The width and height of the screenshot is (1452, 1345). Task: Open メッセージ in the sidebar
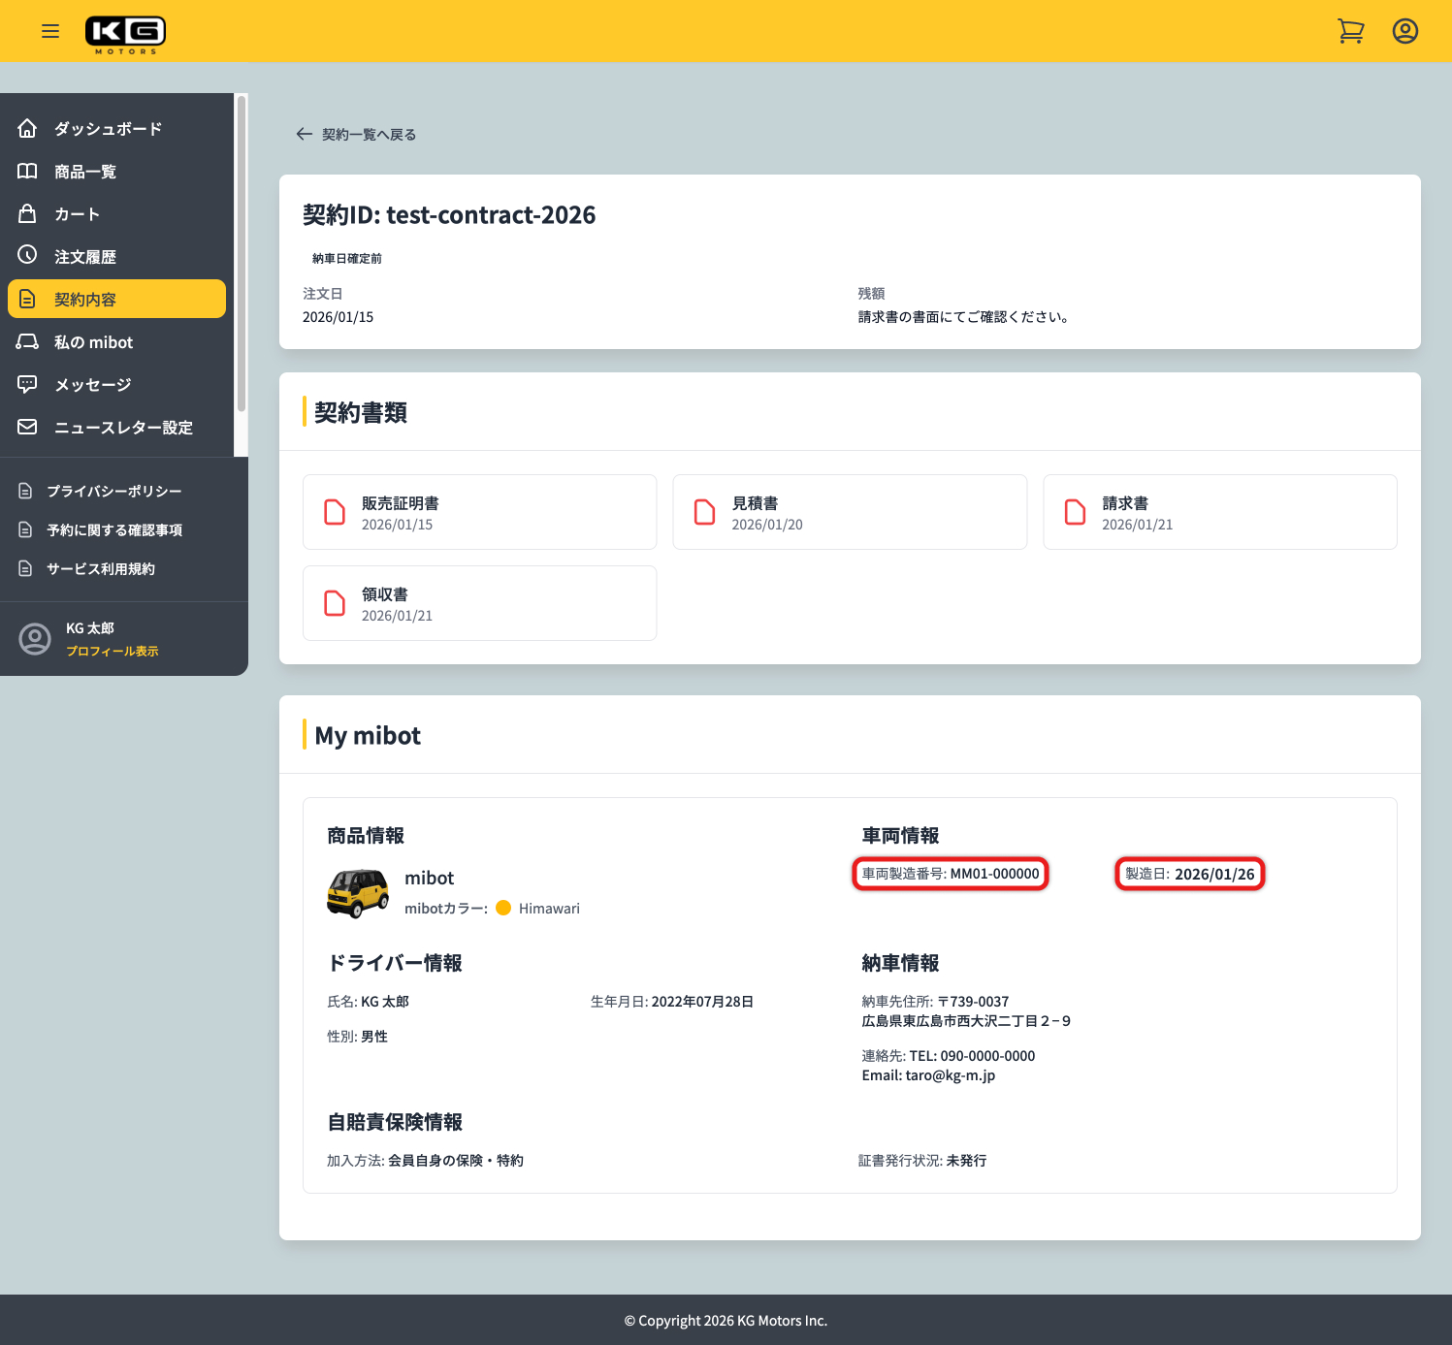(93, 384)
